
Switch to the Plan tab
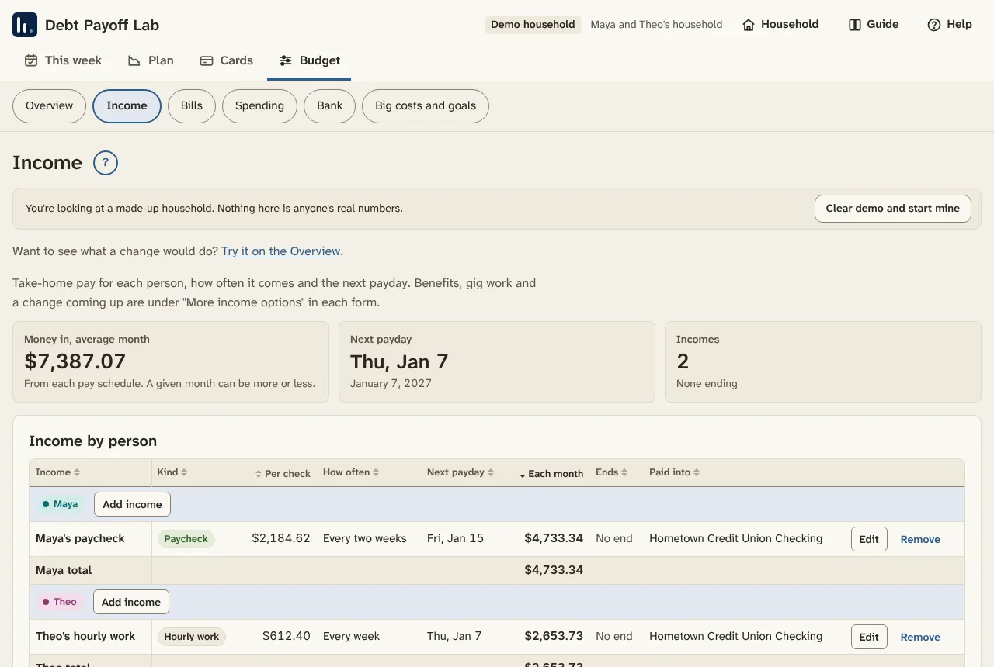[151, 60]
